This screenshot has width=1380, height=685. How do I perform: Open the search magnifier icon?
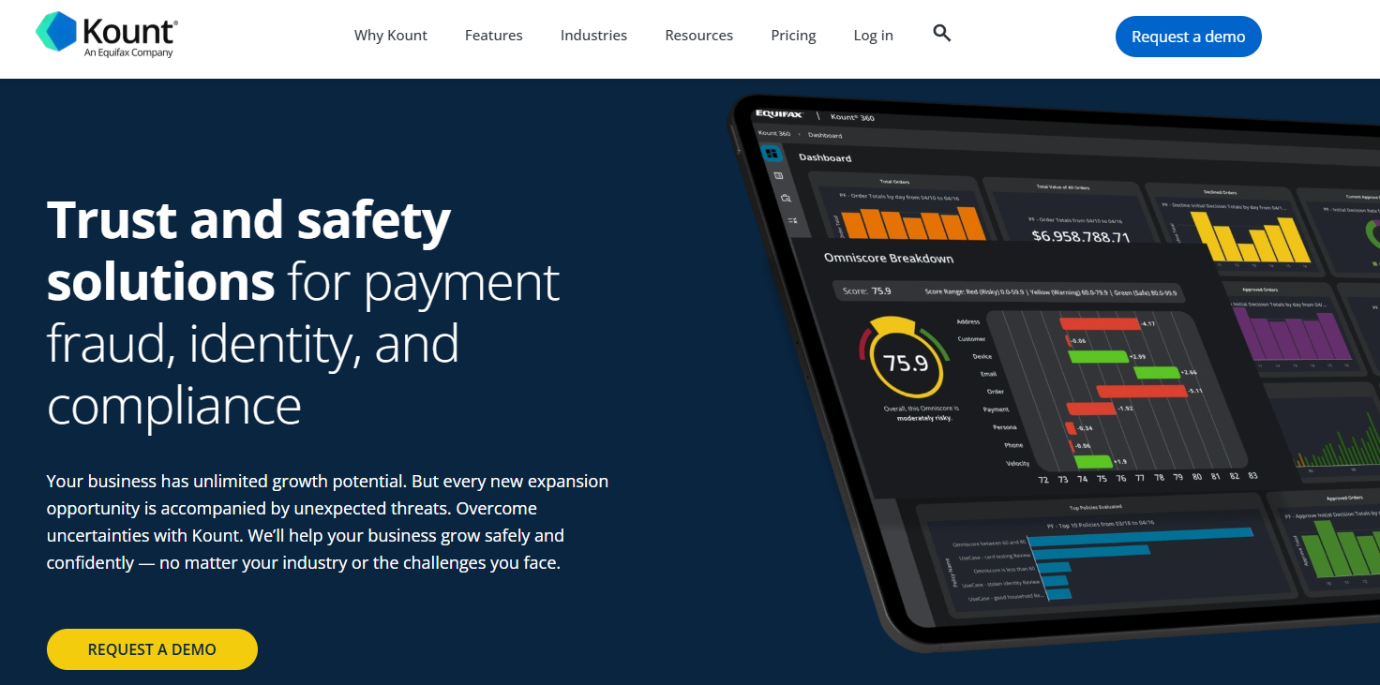[x=942, y=34]
